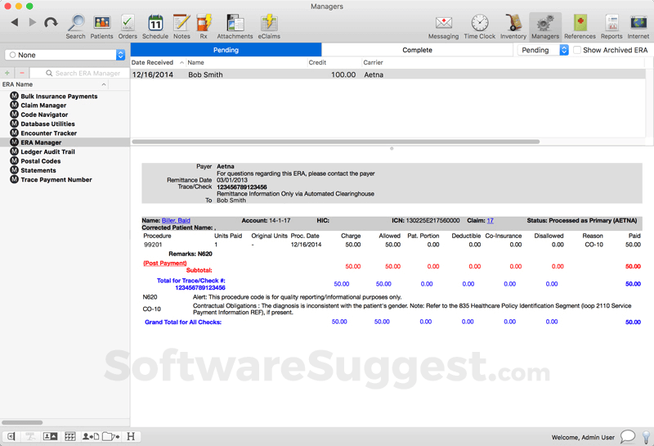Click the Attachments toolbar icon

[235, 24]
